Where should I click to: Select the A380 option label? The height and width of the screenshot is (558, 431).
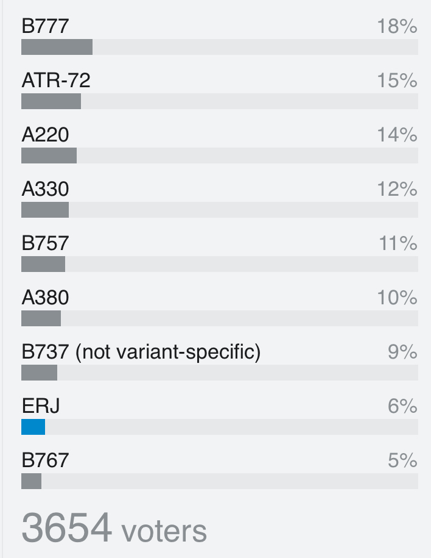pos(45,298)
